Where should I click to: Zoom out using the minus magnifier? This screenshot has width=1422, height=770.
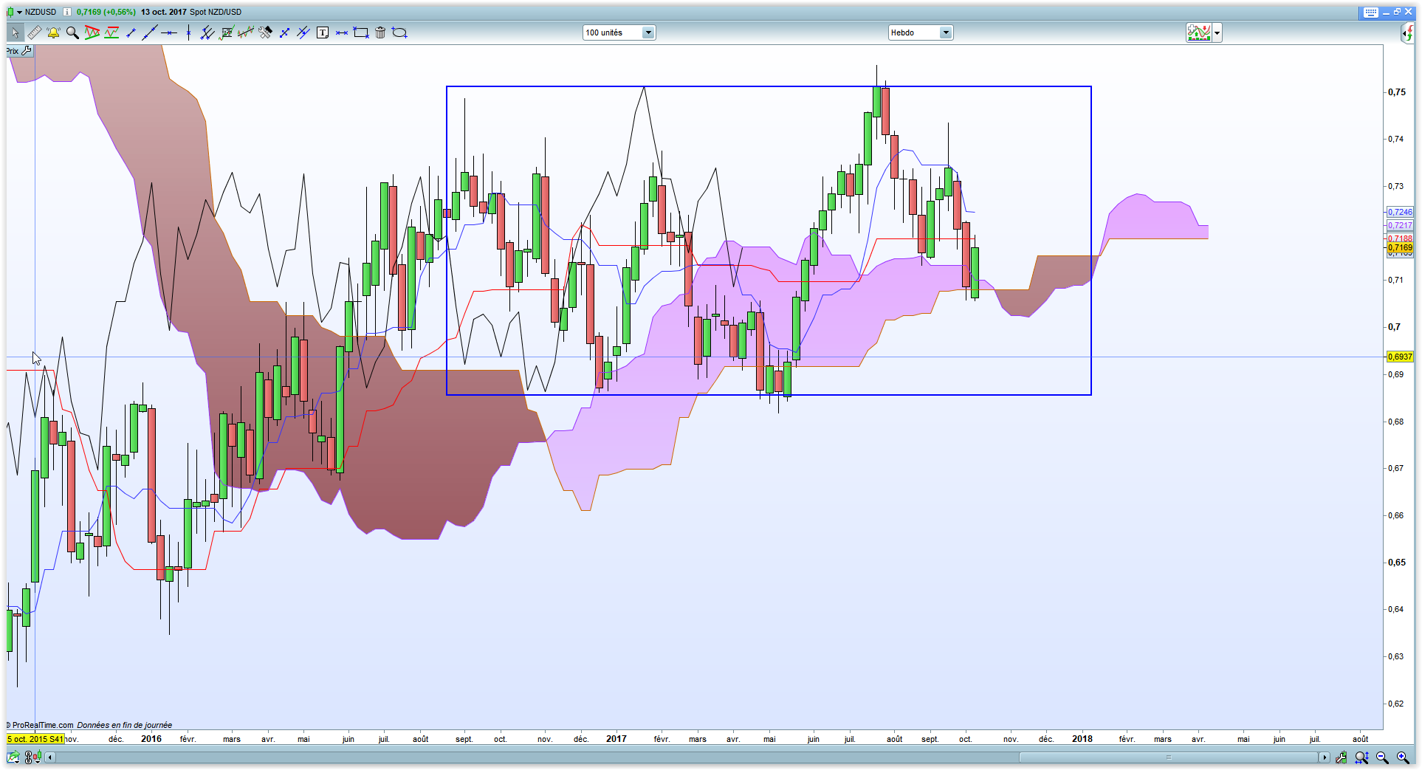(1383, 757)
